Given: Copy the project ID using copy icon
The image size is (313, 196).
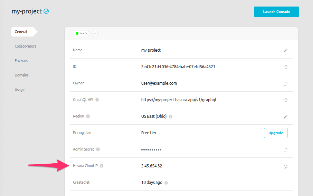Looking at the screenshot, I should click(285, 67).
